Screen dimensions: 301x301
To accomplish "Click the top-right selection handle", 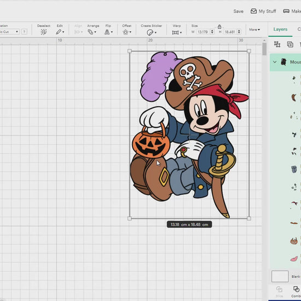I will (249, 51).
